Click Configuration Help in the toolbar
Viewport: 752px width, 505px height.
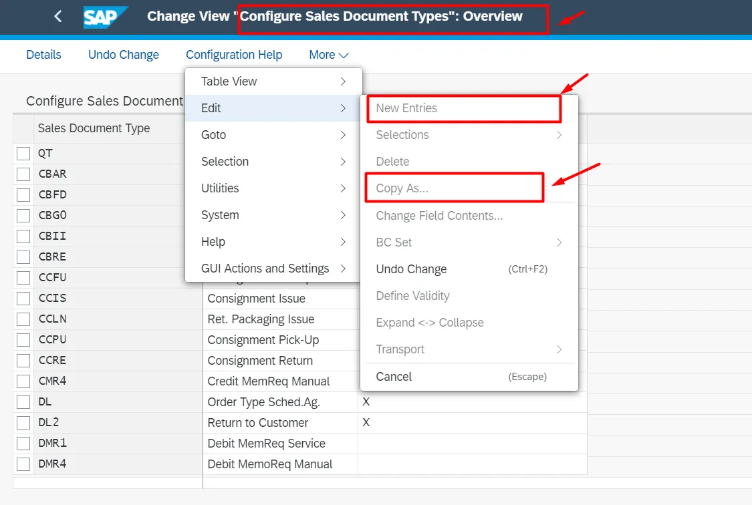234,55
